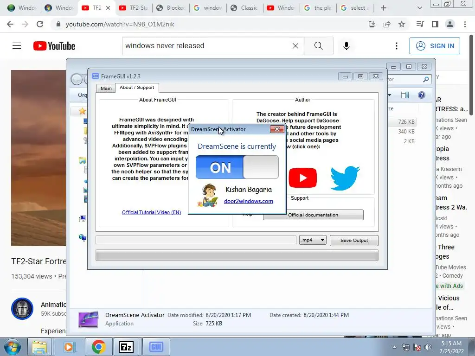
Task: Open a new Chrome tab with plus
Action: click(384, 8)
